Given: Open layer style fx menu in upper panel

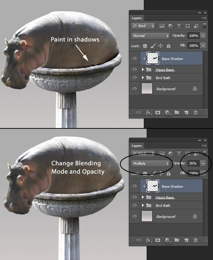Looking at the screenshot, I should click(x=149, y=112).
